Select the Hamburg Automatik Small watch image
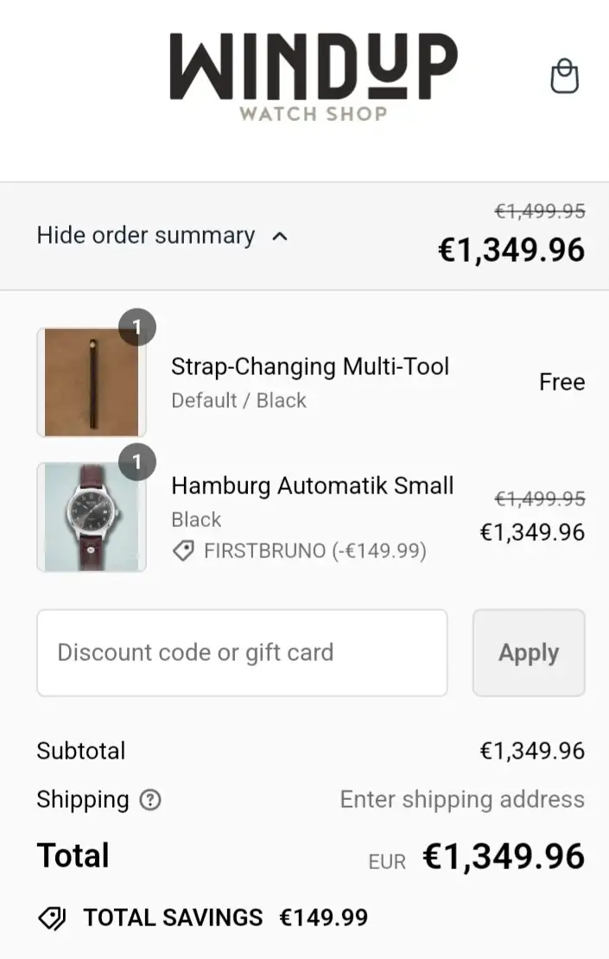Viewport: 609px width, 959px height. pos(91,518)
